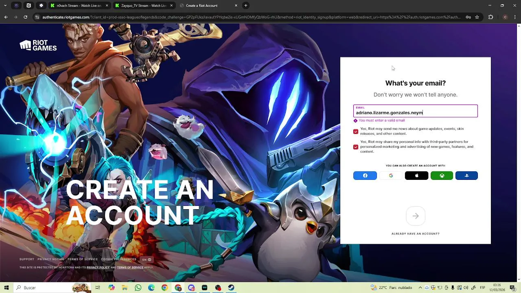Bookmark this page with the star
The image size is (521, 293).
pos(477,17)
